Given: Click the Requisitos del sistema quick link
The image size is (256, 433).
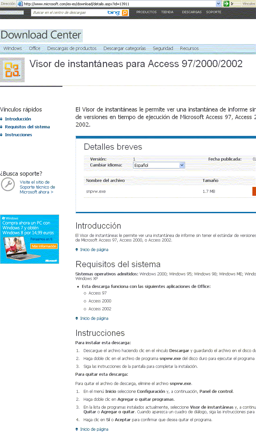Looking at the screenshot, I should pyautogui.click(x=27, y=127).
